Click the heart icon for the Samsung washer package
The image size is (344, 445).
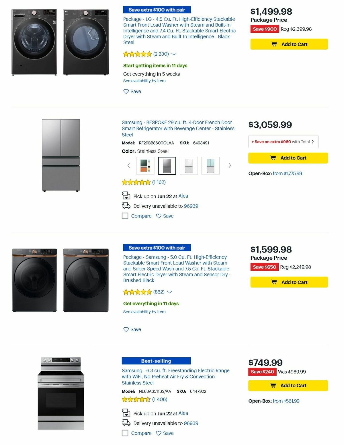(126, 329)
